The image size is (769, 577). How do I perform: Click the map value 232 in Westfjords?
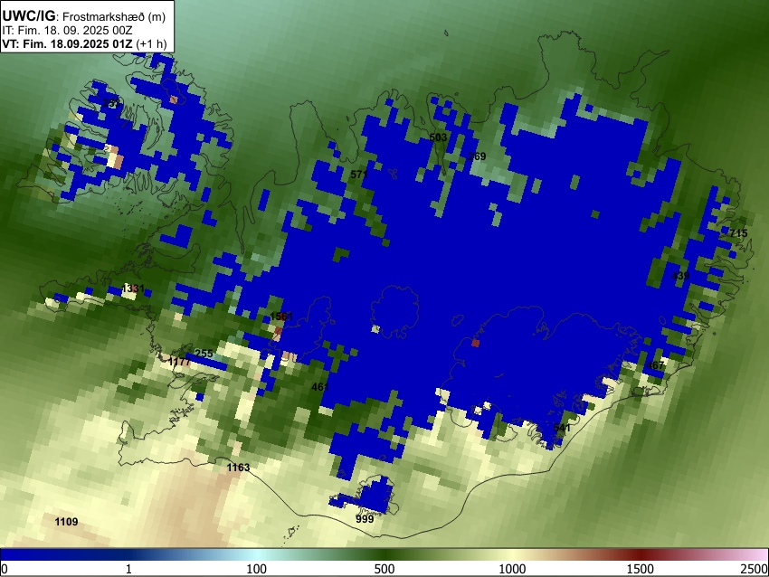pyautogui.click(x=112, y=103)
